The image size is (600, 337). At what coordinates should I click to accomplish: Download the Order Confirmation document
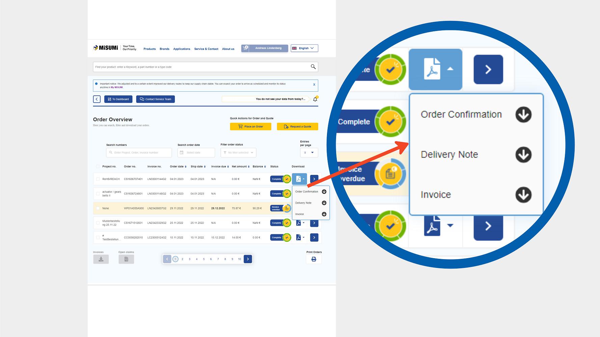(x=324, y=192)
